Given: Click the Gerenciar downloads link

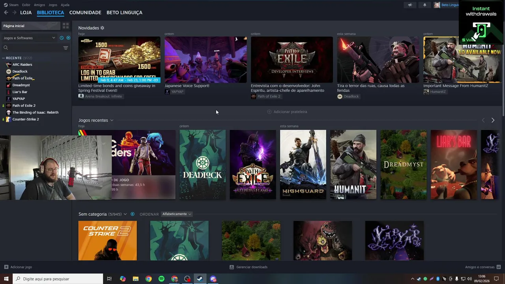Looking at the screenshot, I should [x=252, y=267].
